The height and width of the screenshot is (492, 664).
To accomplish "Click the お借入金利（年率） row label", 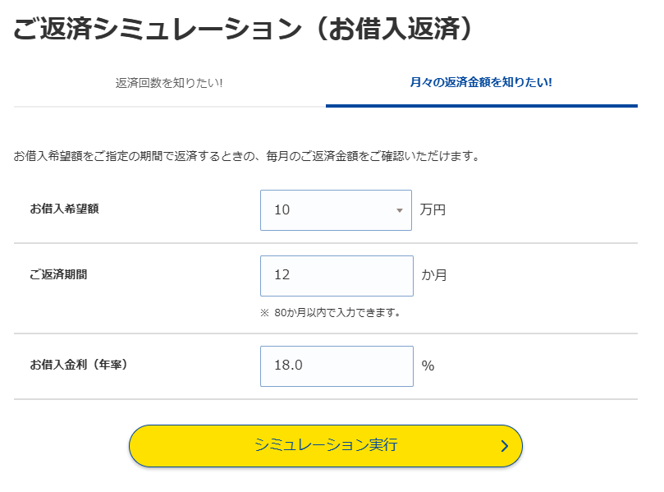I will tap(79, 364).
